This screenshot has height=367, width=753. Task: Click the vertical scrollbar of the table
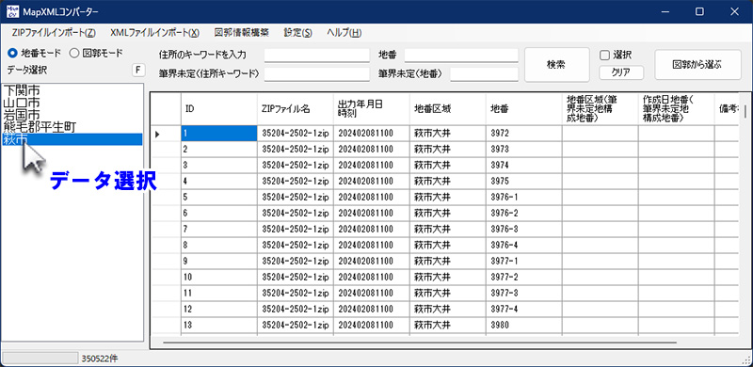click(745, 111)
